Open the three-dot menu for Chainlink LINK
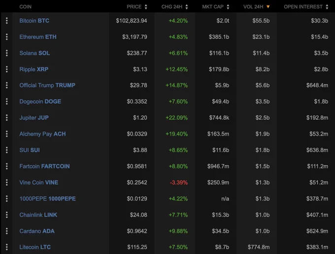This screenshot has width=335, height=254. (x=7, y=215)
